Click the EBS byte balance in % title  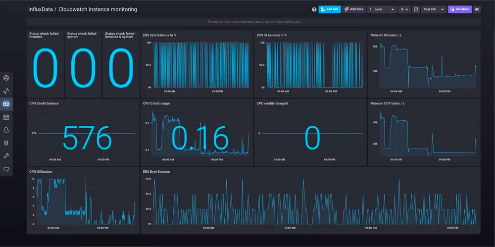(x=159, y=35)
